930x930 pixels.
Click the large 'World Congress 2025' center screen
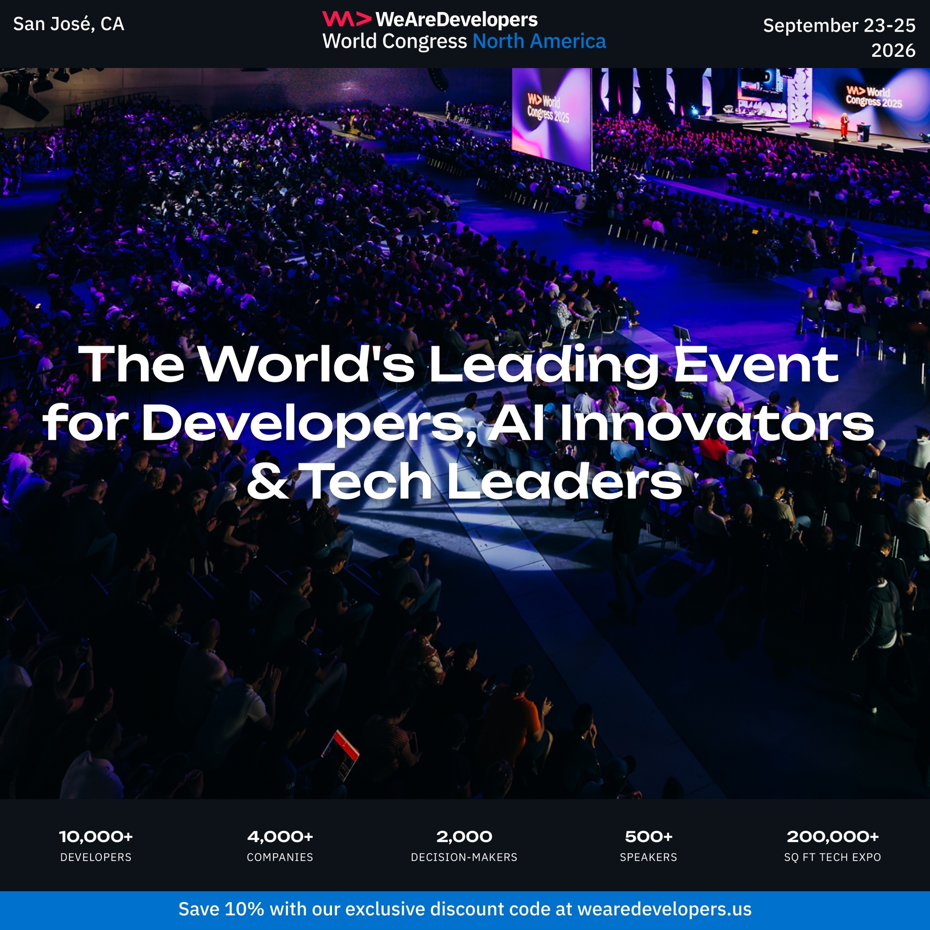pos(551,120)
